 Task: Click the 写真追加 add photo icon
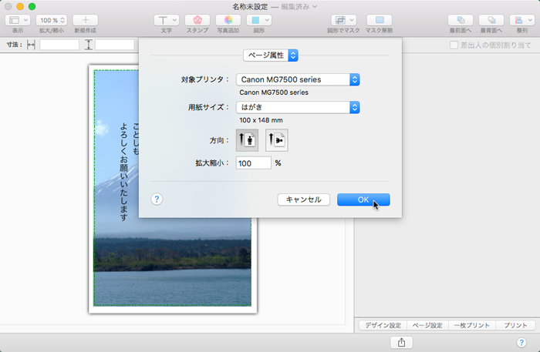228,20
